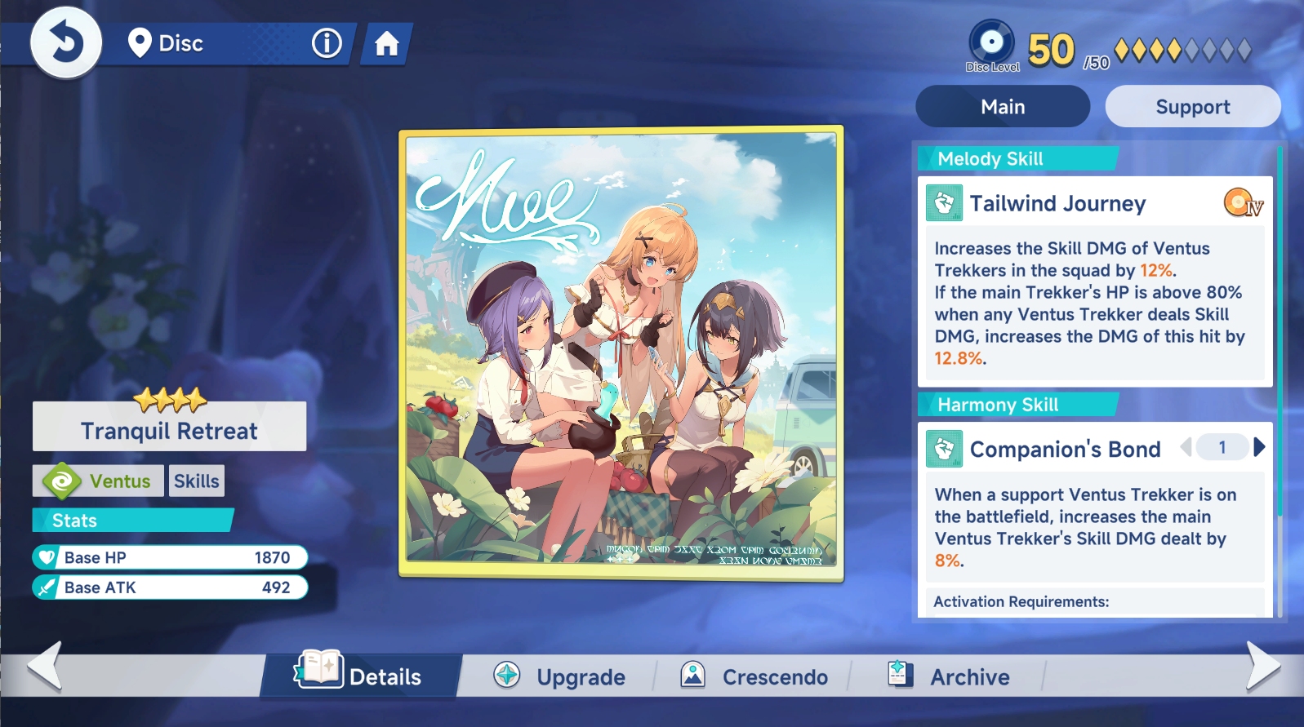
Task: Click the Ventus element icon
Action: 62,481
